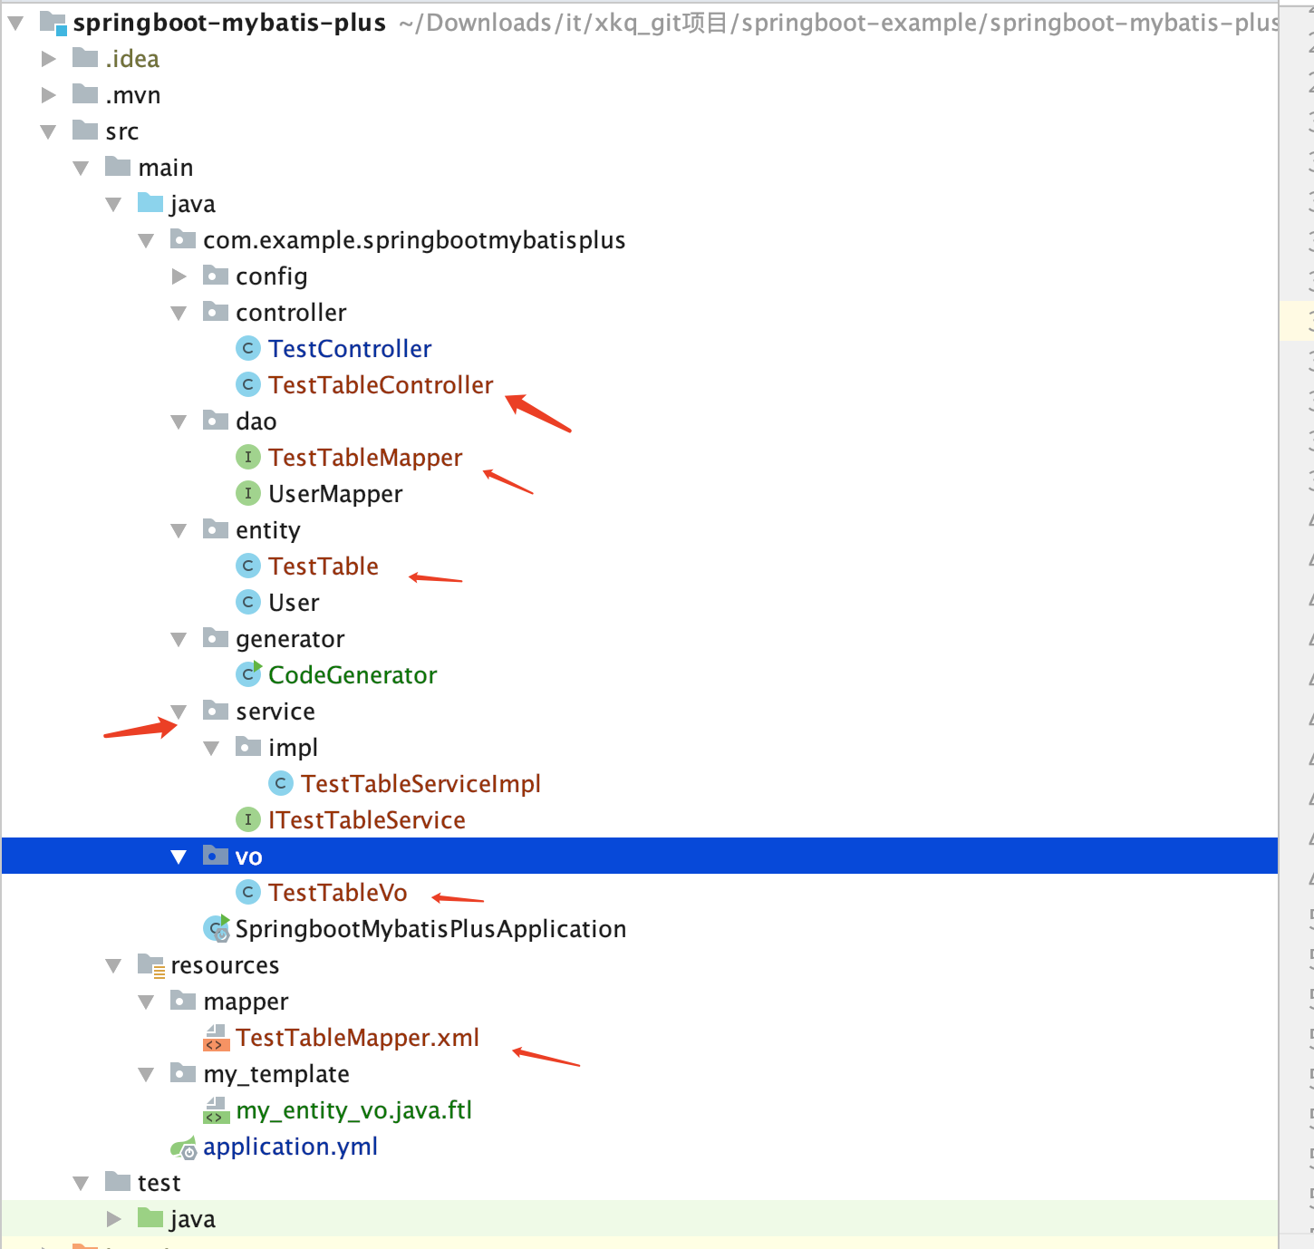The width and height of the screenshot is (1314, 1249).
Task: Click the green test java folder icon
Action: tap(150, 1218)
